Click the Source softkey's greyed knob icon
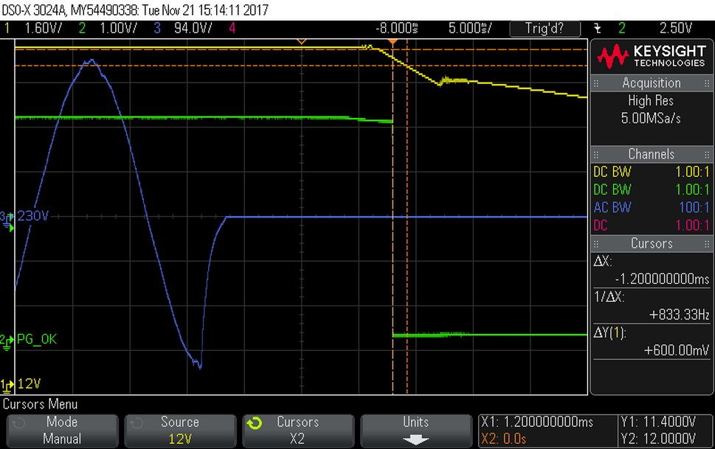 tap(137, 423)
